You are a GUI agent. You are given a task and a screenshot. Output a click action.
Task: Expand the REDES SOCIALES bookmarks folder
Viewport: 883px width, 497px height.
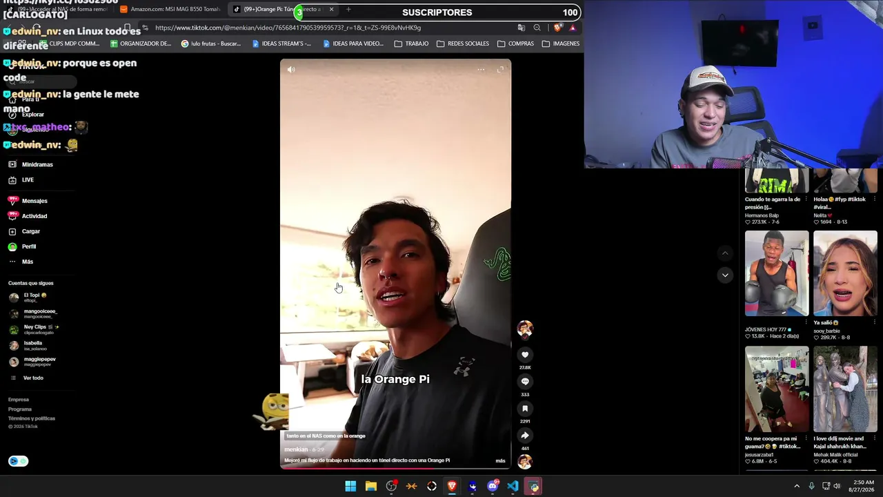462,43
